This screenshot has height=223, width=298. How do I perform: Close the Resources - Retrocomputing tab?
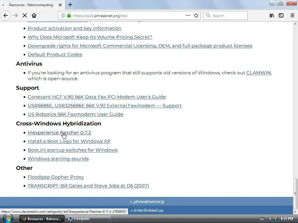(x=60, y=5)
